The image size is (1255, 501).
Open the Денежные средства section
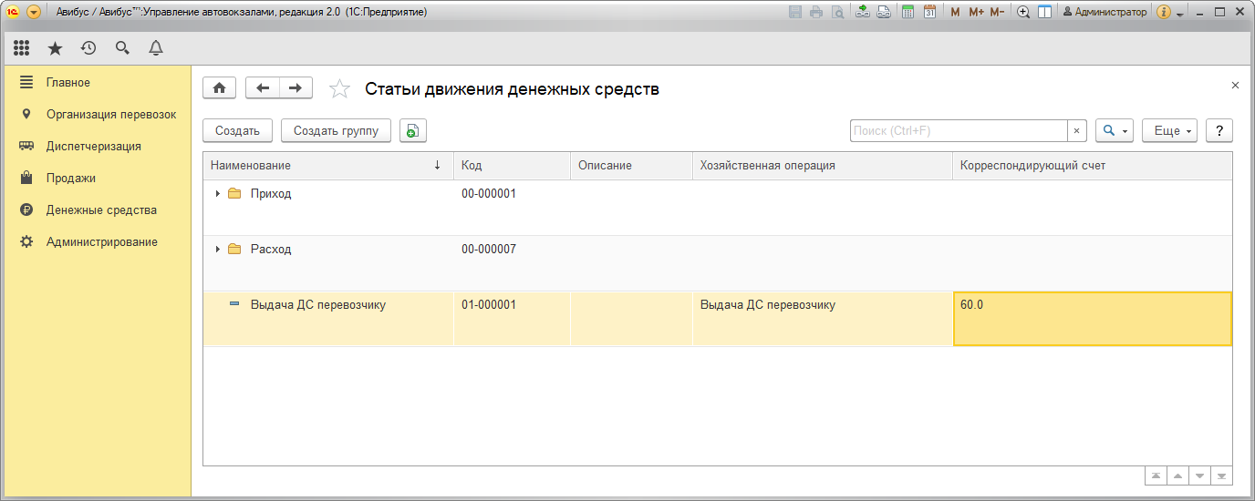click(101, 210)
